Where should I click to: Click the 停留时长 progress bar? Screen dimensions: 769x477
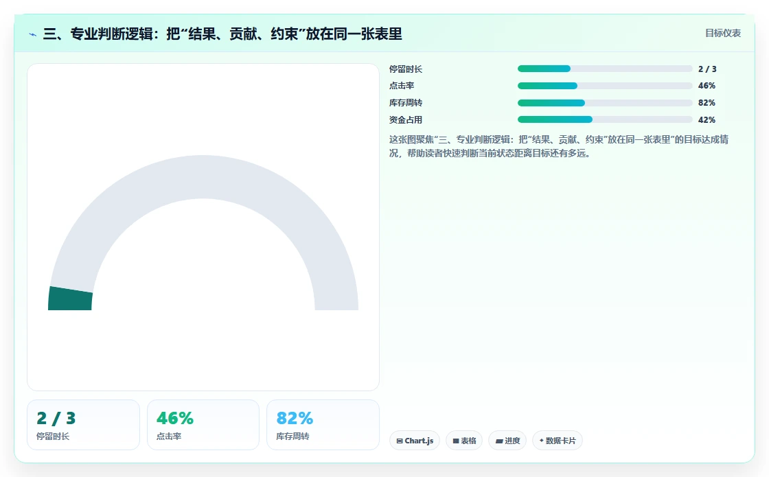(605, 69)
